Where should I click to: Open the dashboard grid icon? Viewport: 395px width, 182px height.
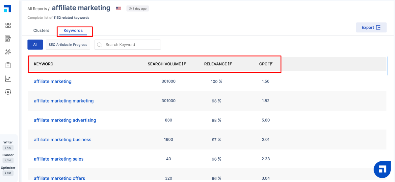(x=8, y=25)
